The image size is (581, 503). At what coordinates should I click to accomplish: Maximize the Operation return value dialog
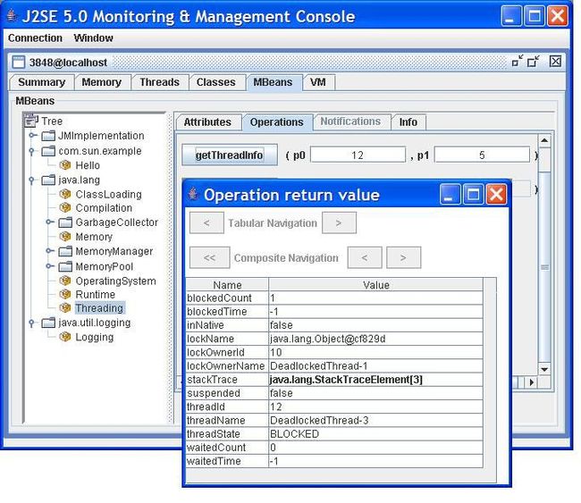[473, 194]
